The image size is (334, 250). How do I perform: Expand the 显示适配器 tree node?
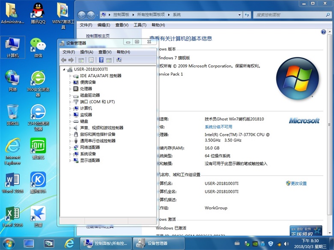coord(70,160)
